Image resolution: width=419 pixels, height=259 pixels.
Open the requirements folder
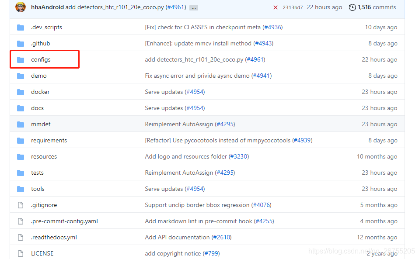tap(49, 140)
